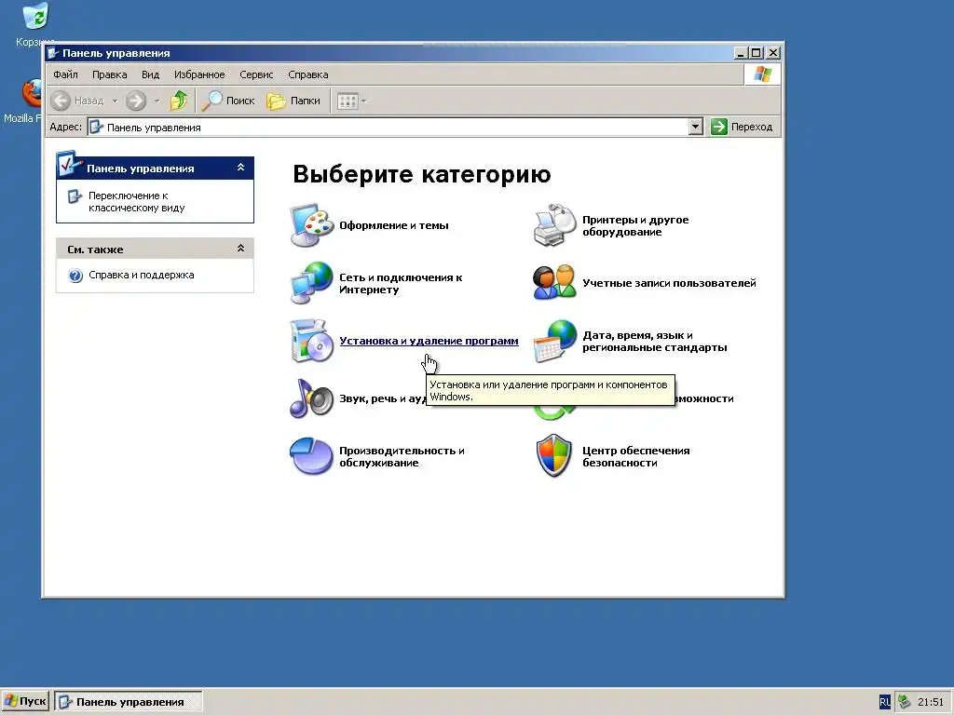This screenshot has height=715, width=954.
Task: Click the Views grid toolbar icon
Action: pos(348,101)
